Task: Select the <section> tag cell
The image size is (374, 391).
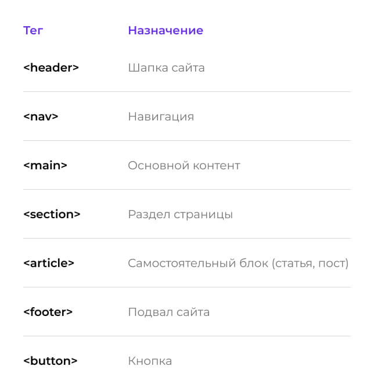Action: 52,214
